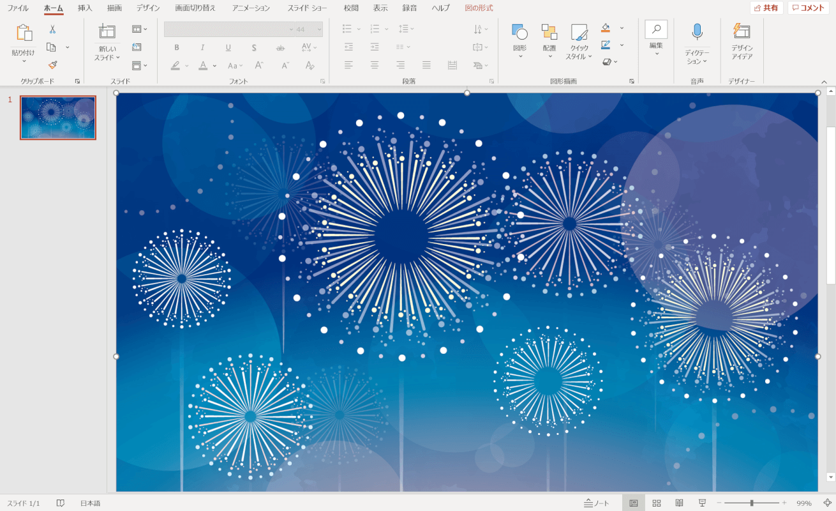Expand the Paste options arrow
This screenshot has width=836, height=511.
tap(24, 61)
